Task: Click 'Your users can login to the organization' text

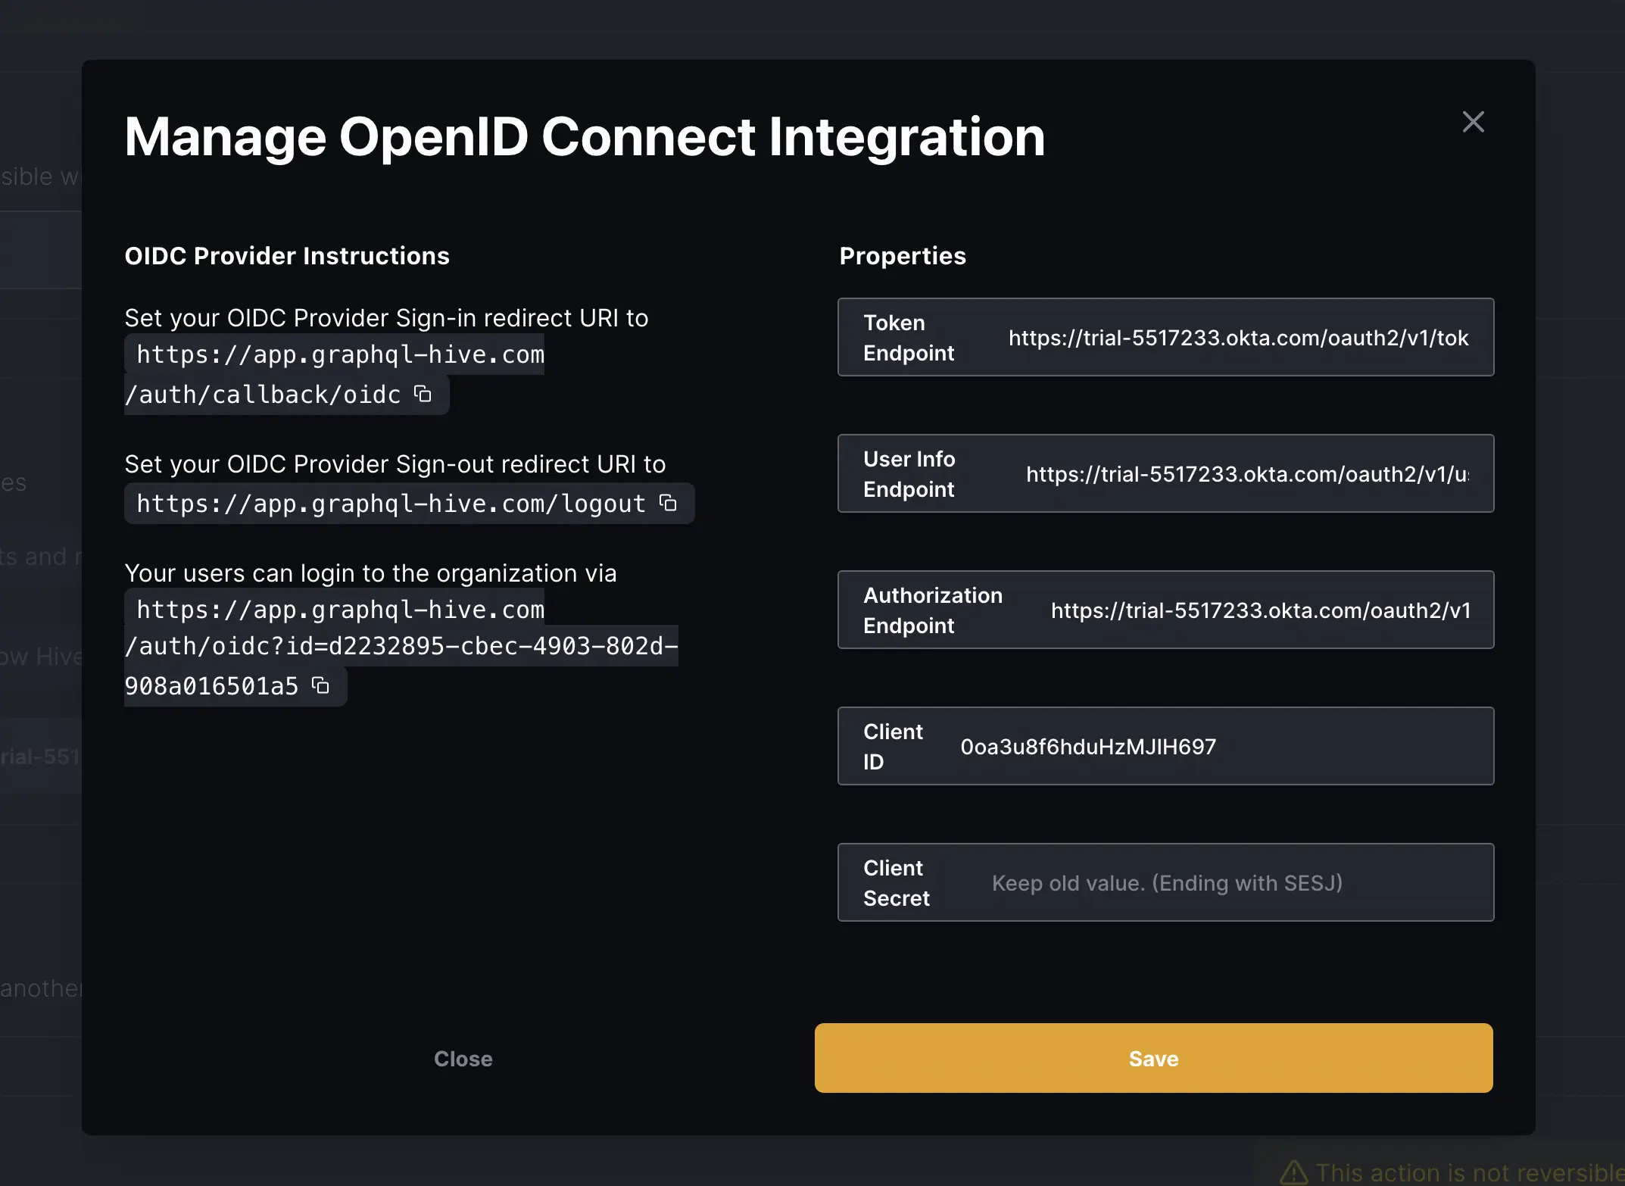Action: 370,573
